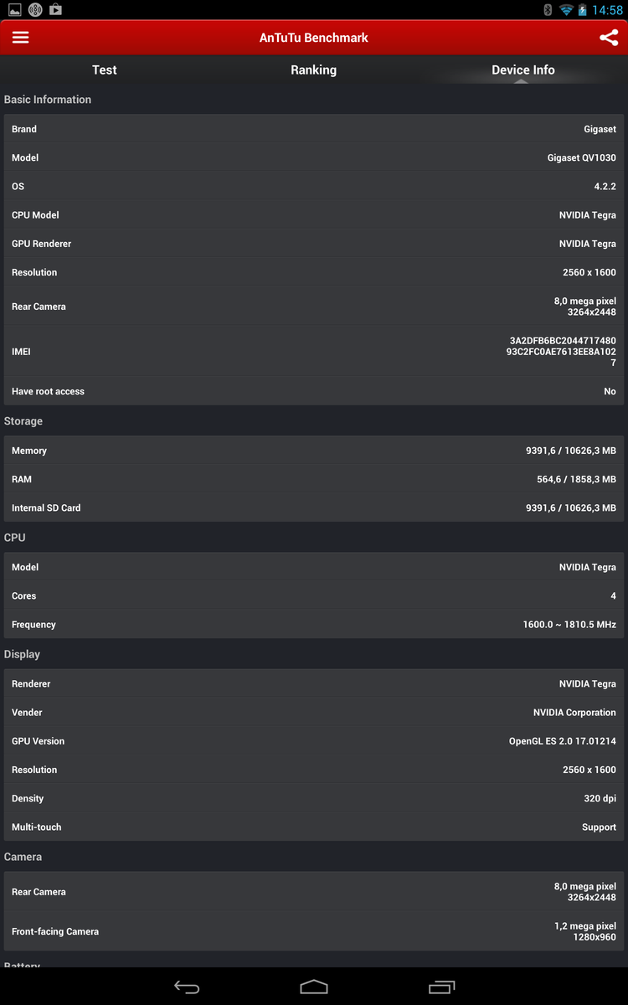Open the hamburger menu

point(21,38)
